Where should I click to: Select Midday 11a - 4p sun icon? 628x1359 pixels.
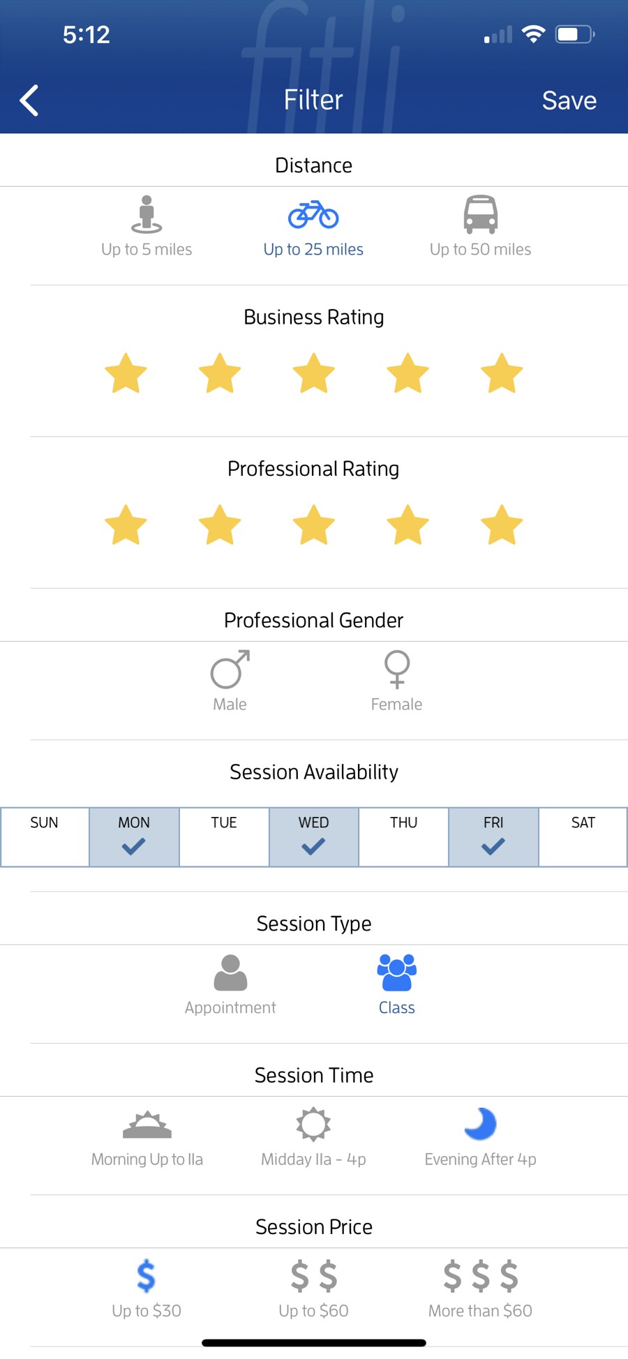(x=313, y=1124)
